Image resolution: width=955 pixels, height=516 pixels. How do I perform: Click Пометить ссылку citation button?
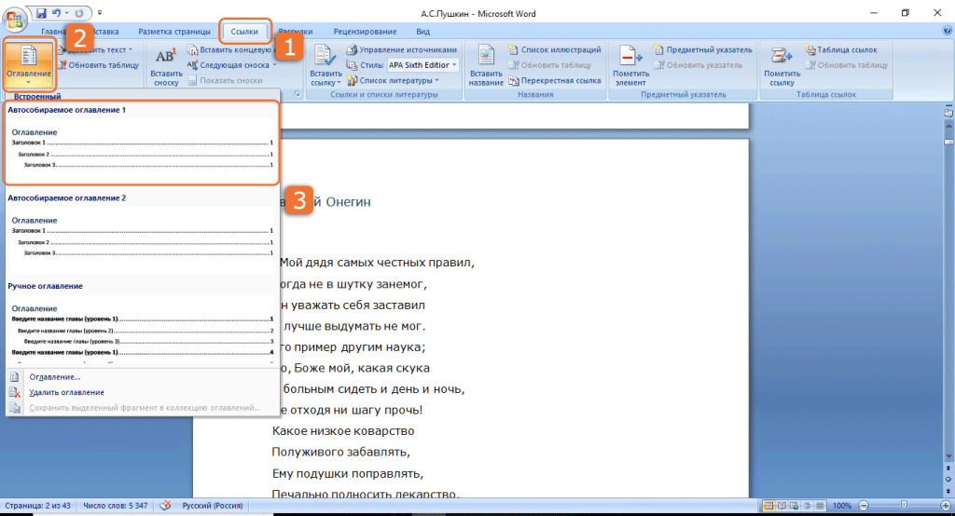click(782, 66)
